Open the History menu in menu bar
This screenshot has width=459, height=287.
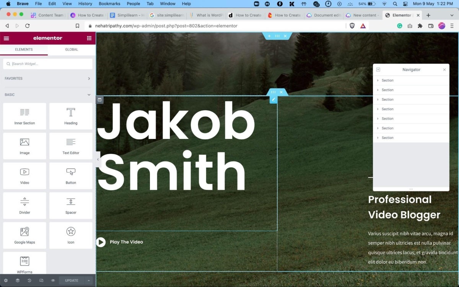tap(85, 4)
